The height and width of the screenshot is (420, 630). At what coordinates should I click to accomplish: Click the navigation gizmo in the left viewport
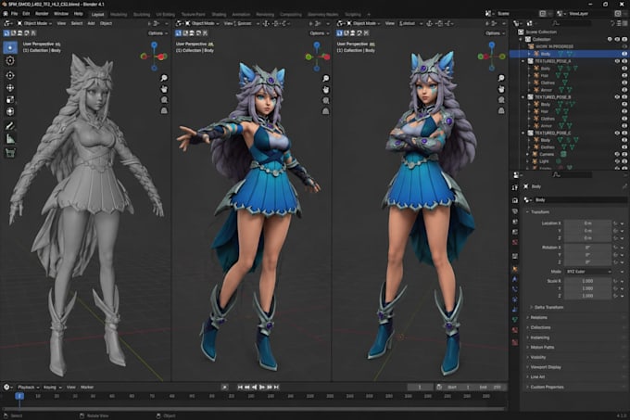point(154,57)
